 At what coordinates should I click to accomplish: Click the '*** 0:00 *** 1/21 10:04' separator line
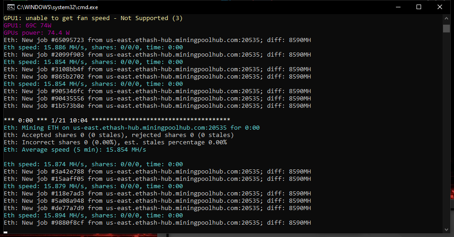pyautogui.click(x=117, y=120)
